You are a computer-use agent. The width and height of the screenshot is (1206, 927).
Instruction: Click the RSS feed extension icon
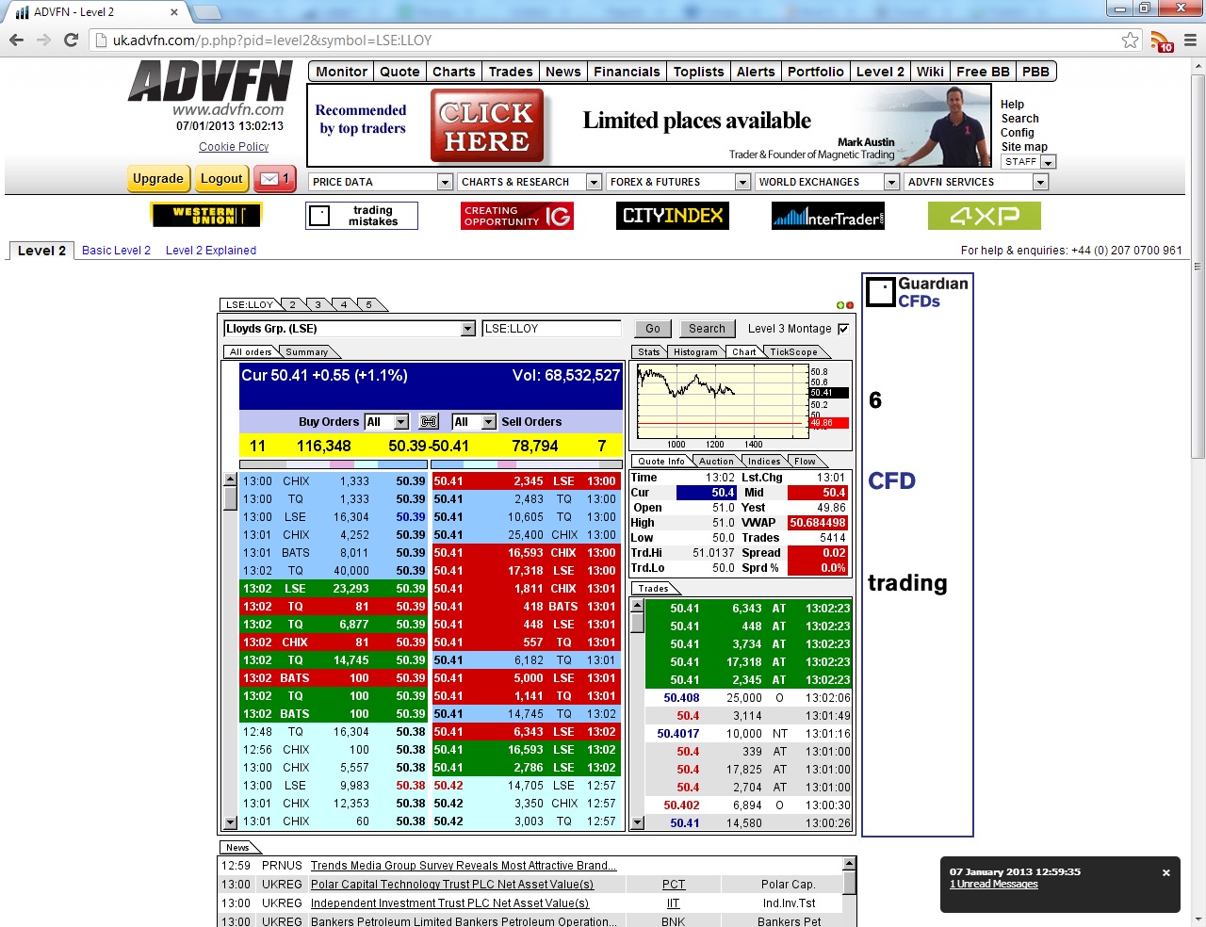[x=1160, y=41]
